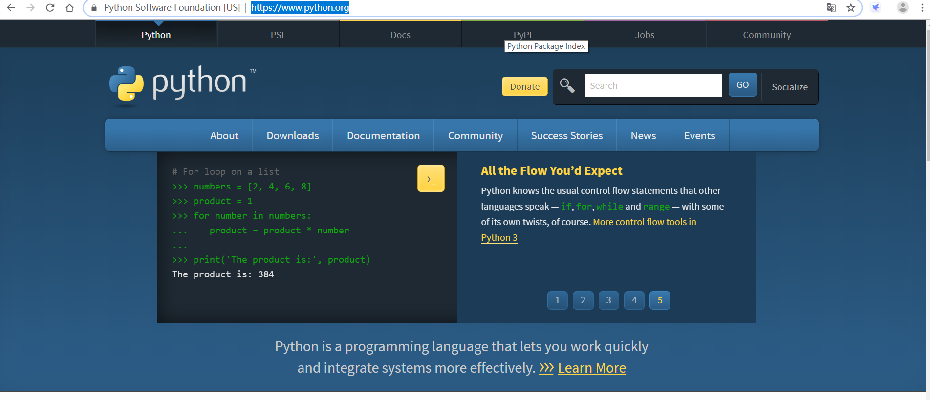Open the News menu
This screenshot has height=400, width=930.
[644, 136]
